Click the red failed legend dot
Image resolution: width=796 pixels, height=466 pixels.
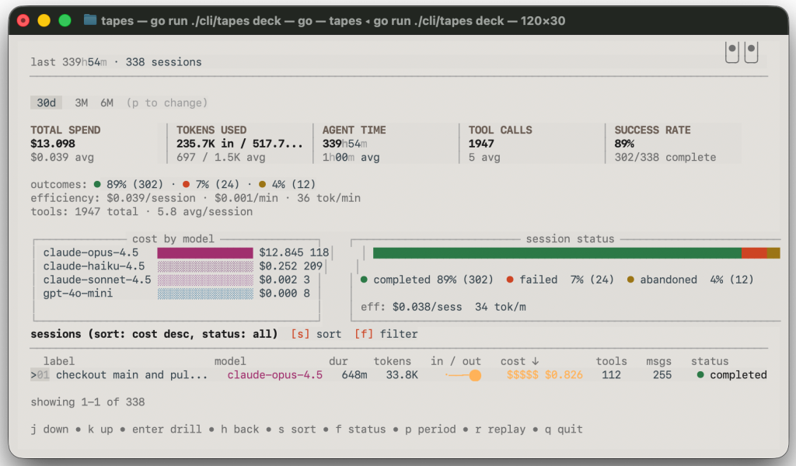[x=510, y=280]
